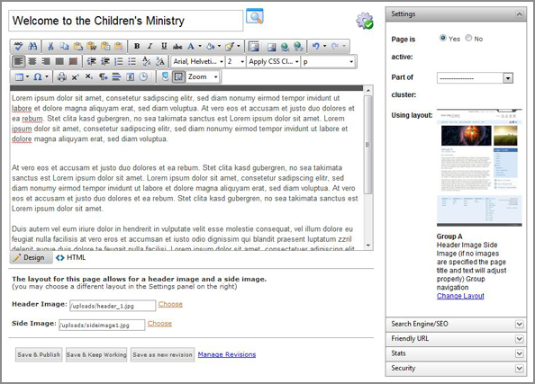Apply strikethrough formatting
Screen dimensions: 535x384
coord(177,47)
